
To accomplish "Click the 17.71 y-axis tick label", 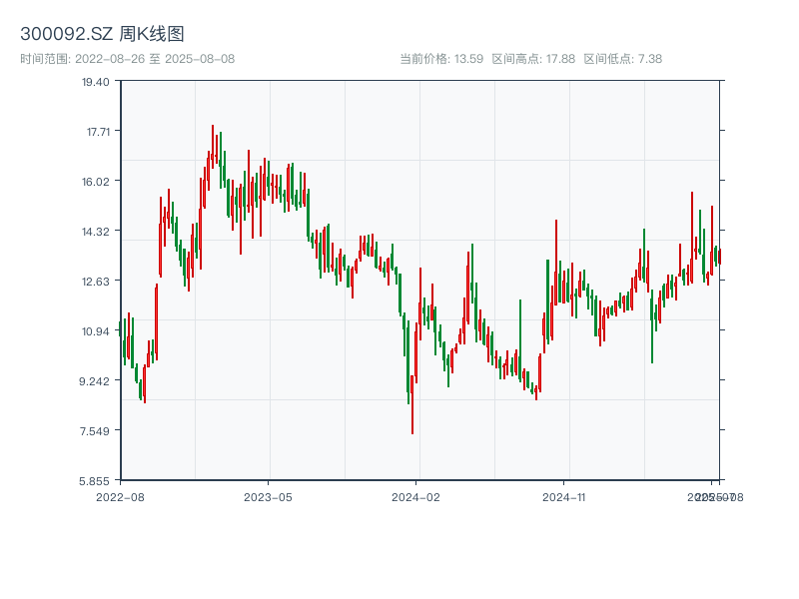I will 96,131.
